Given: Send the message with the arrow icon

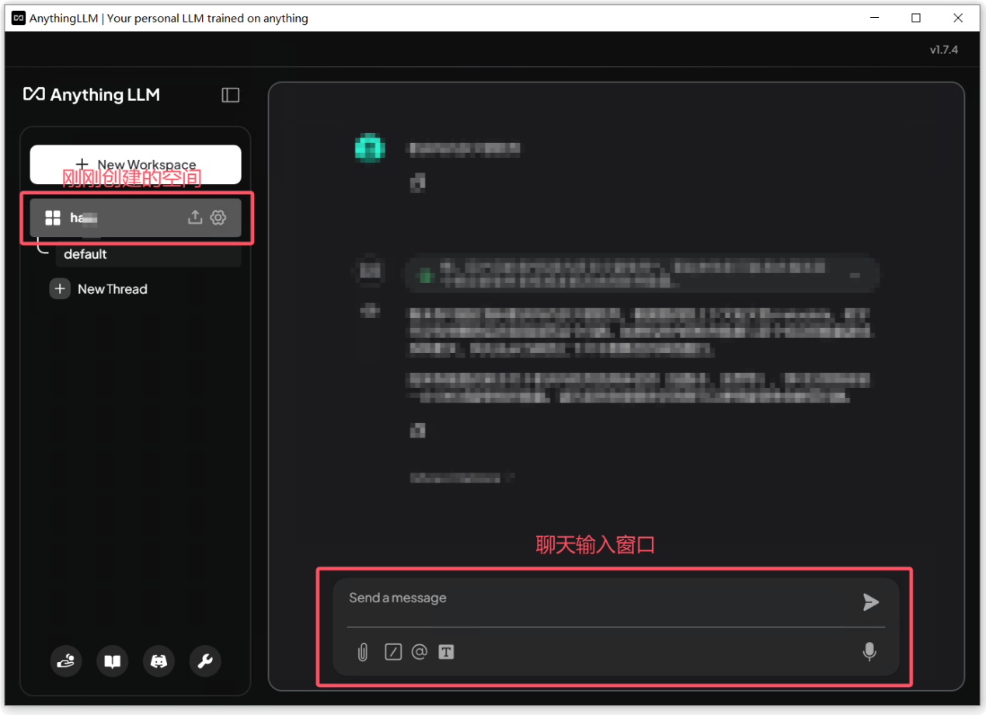Looking at the screenshot, I should pyautogui.click(x=871, y=602).
